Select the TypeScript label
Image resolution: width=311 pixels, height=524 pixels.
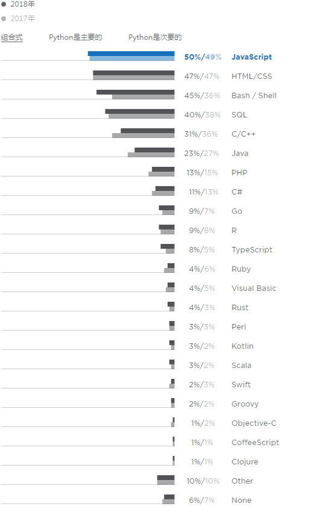pyautogui.click(x=252, y=250)
